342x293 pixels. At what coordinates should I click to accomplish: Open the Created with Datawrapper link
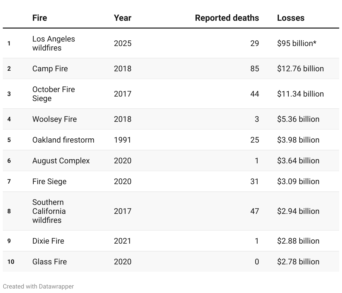[x=38, y=287]
